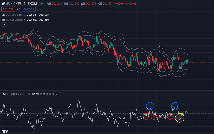Click the 1.5 spread value

pyautogui.click(x=18, y=9)
